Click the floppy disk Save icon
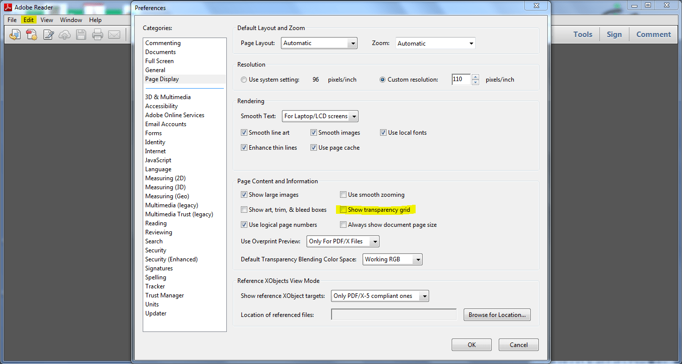 81,35
